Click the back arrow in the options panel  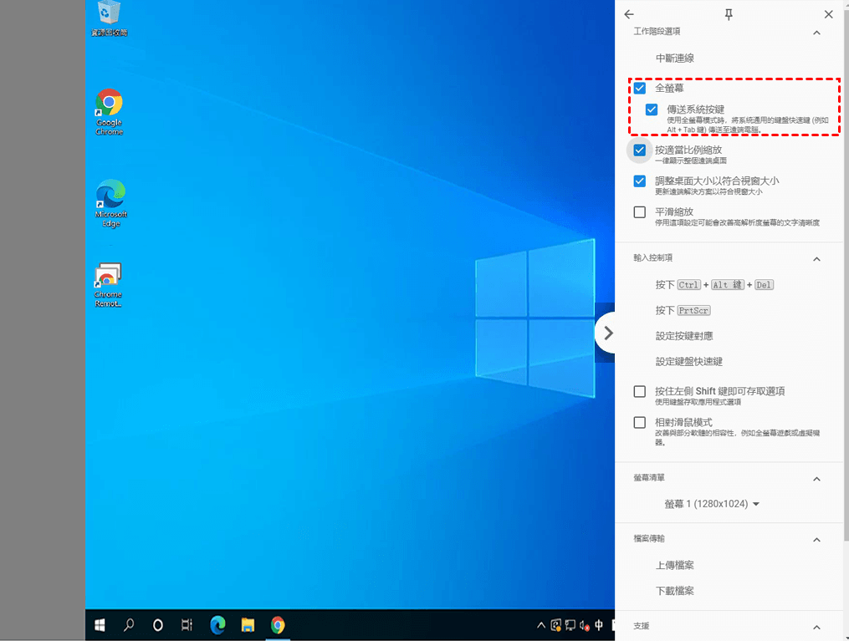[629, 14]
